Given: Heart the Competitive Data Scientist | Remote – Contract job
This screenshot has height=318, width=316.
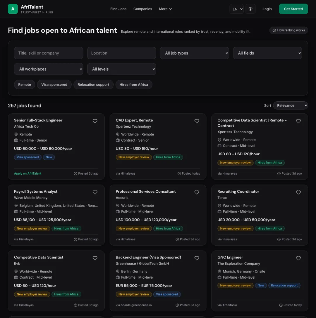Looking at the screenshot, I should pyautogui.click(x=298, y=121).
